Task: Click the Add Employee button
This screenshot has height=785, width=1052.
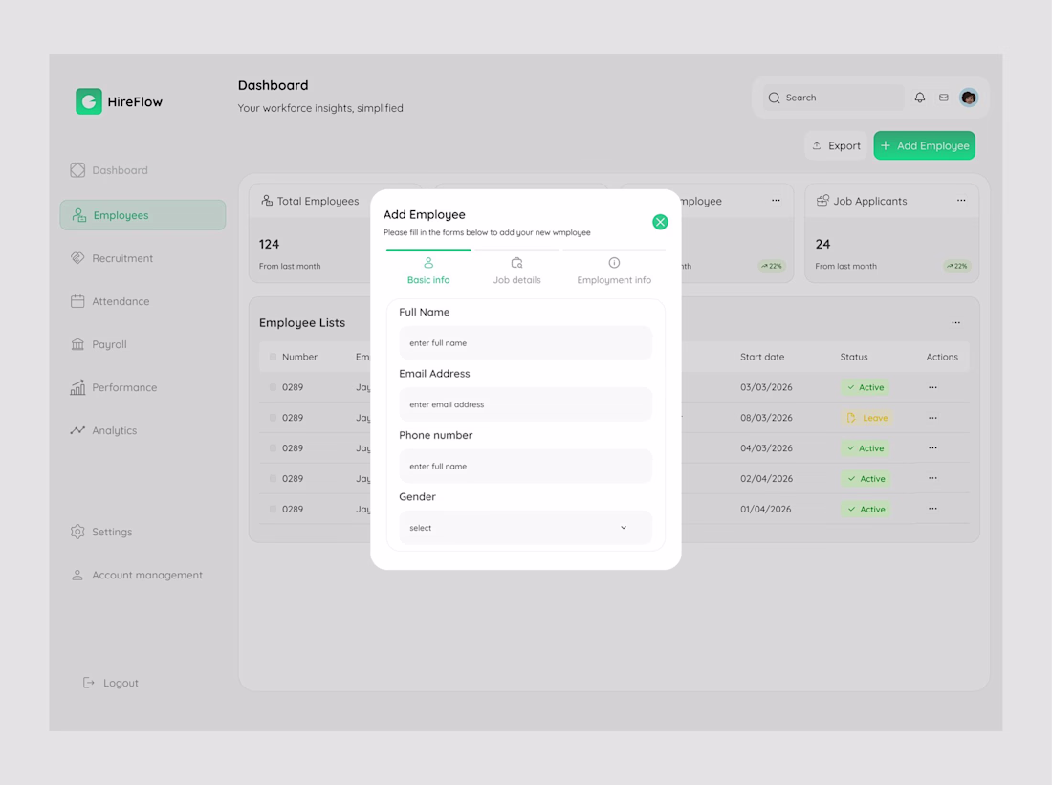Action: tap(924, 145)
